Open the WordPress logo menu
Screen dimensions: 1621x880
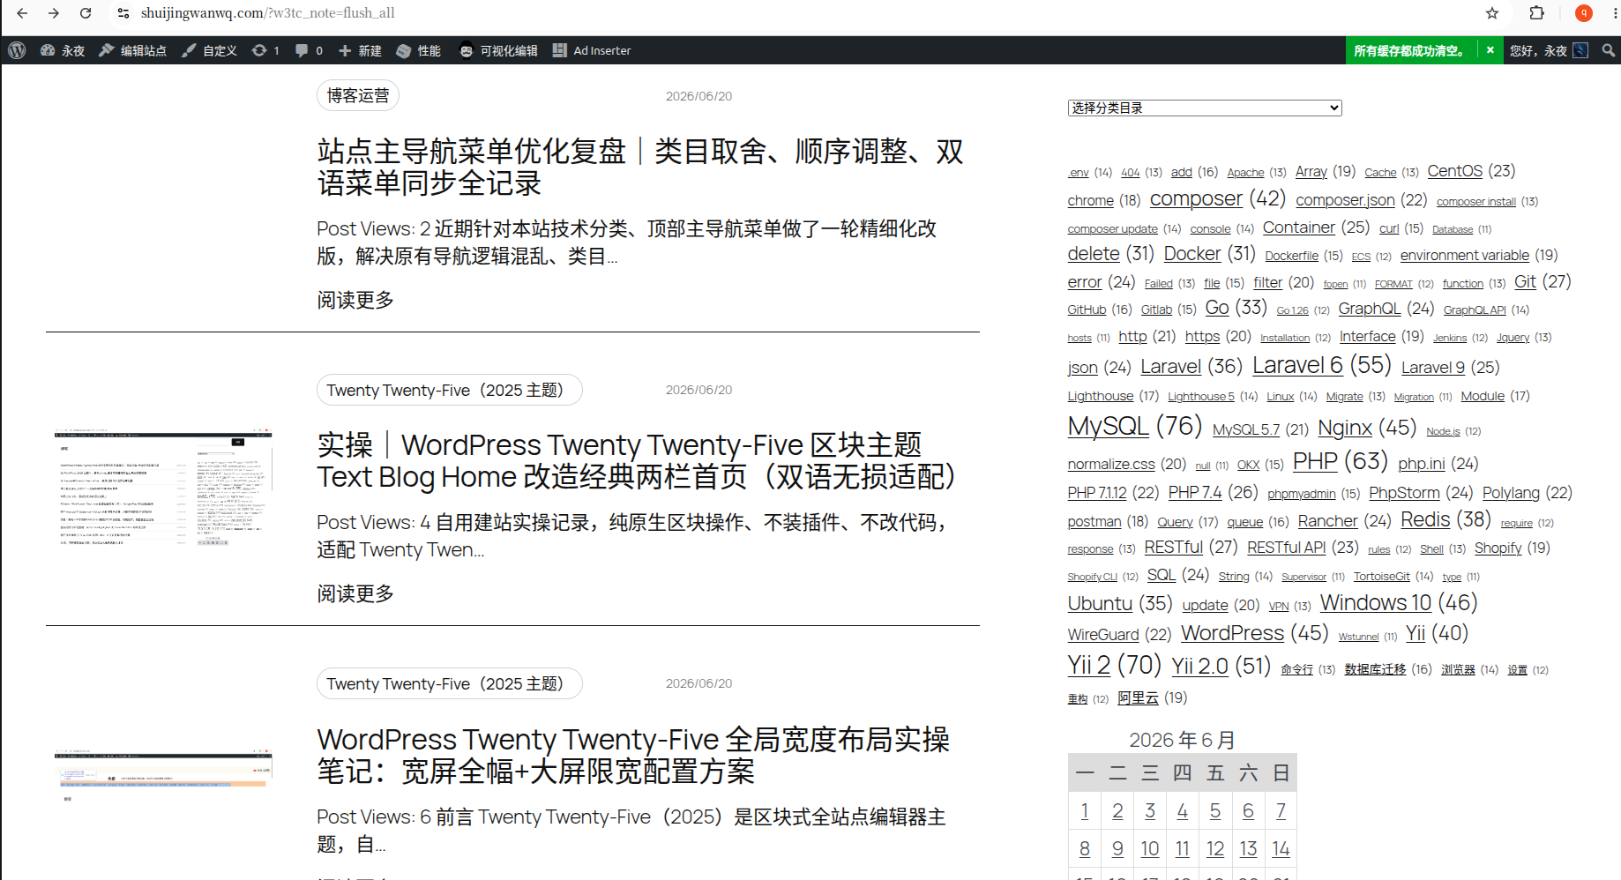(17, 50)
